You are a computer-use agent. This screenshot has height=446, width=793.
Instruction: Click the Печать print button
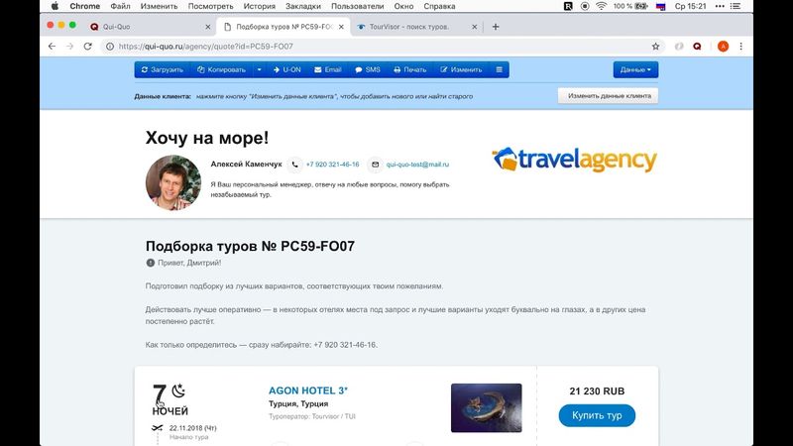(x=410, y=69)
